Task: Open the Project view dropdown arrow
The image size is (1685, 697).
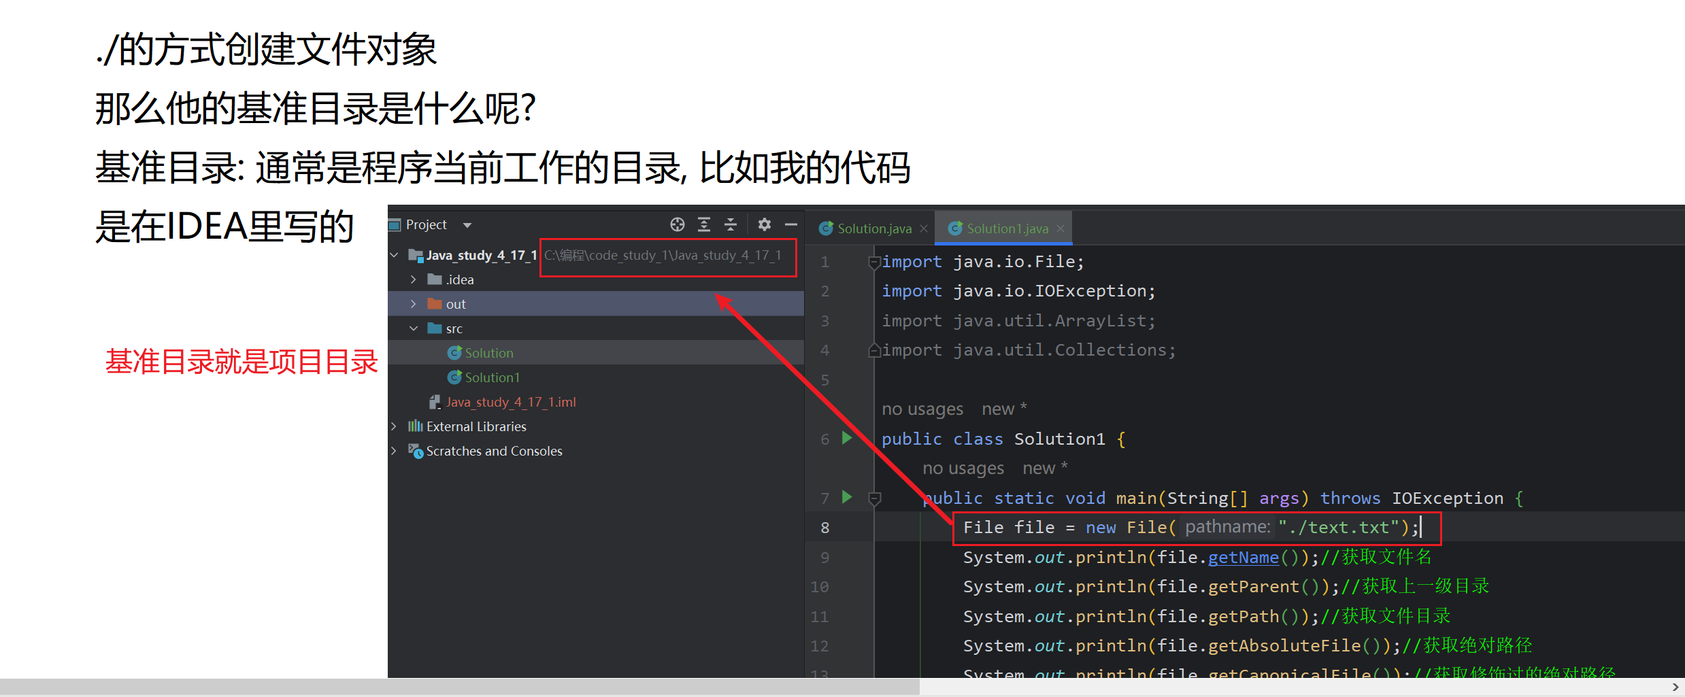Action: 467,224
